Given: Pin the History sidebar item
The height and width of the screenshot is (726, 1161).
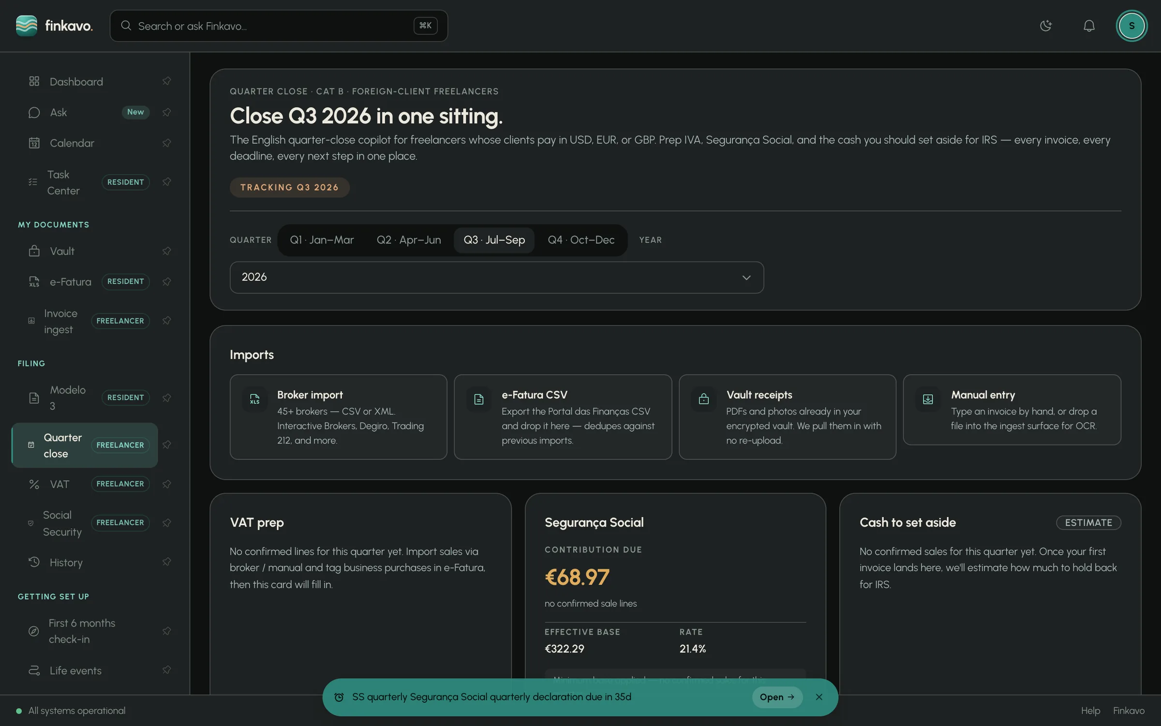Looking at the screenshot, I should (x=166, y=562).
